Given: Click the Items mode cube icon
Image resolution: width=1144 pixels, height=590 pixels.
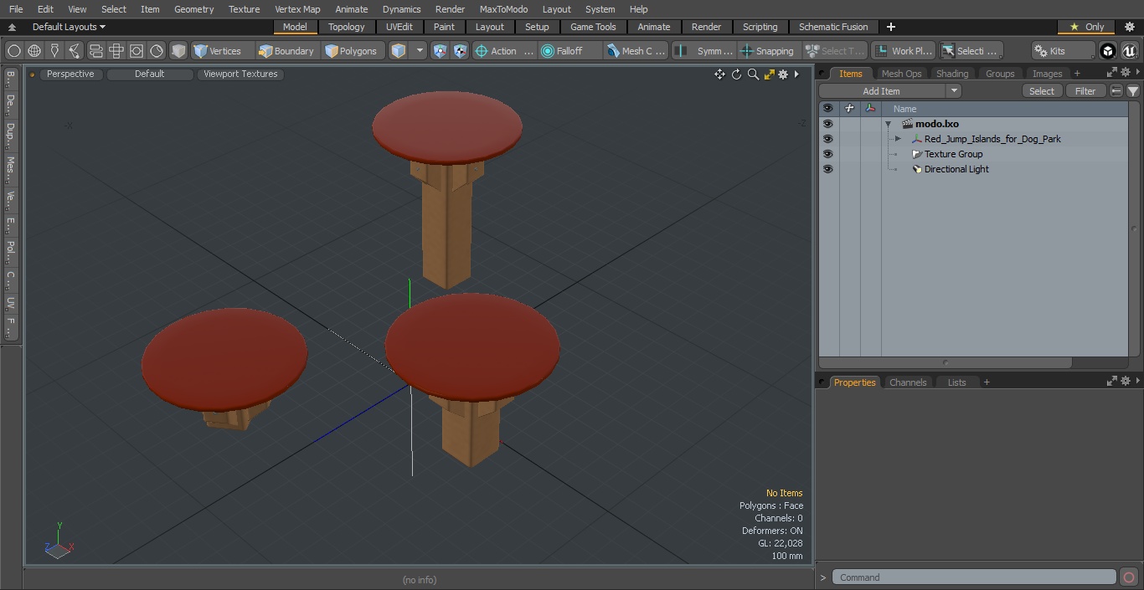Looking at the screenshot, I should click(x=399, y=51).
